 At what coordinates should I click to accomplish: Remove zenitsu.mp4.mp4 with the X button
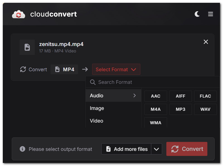tap(206, 42)
